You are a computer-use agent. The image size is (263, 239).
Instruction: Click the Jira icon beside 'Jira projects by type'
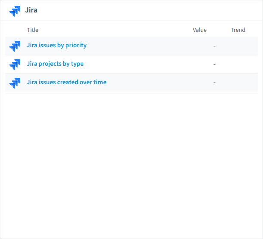point(15,64)
